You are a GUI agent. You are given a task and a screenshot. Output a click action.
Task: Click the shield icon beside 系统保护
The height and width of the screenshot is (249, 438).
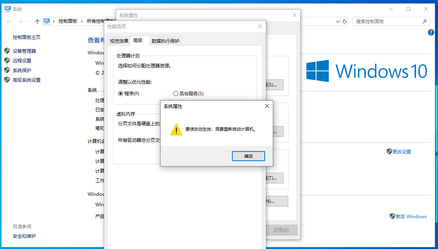[x=7, y=70]
